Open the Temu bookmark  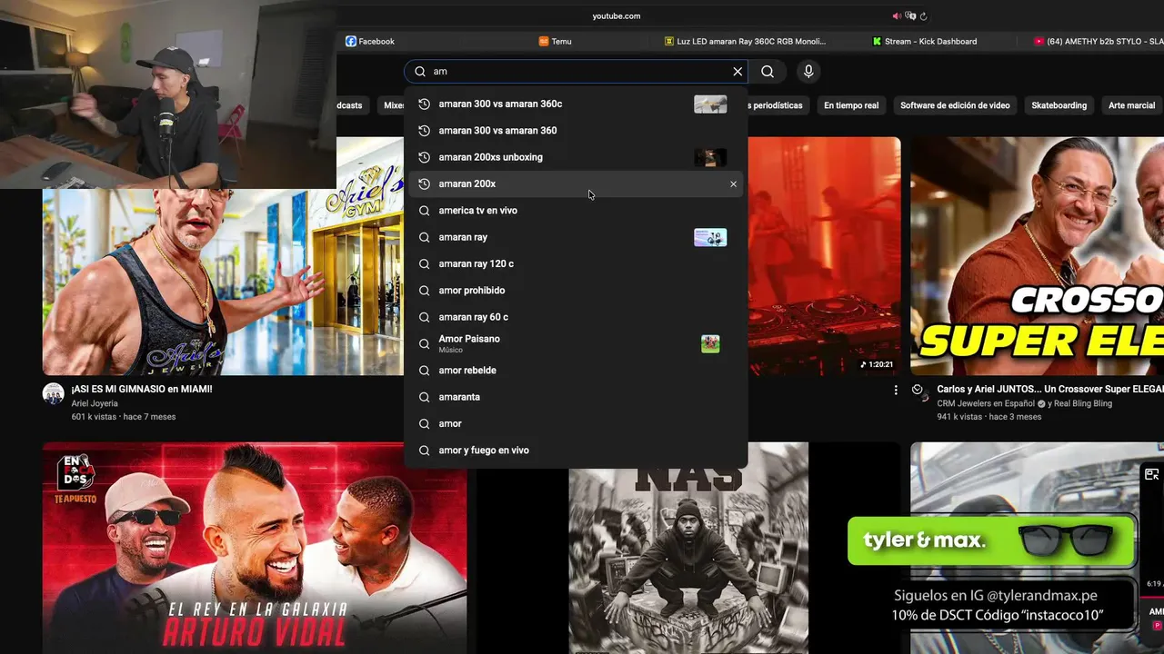pyautogui.click(x=556, y=41)
